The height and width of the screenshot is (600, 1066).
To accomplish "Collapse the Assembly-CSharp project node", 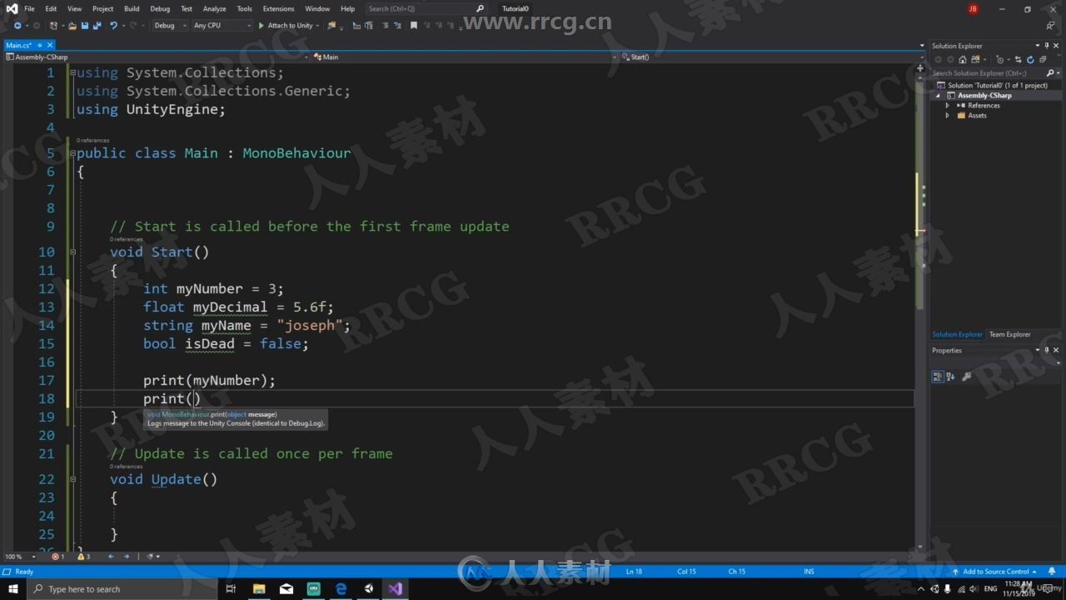I will click(938, 96).
